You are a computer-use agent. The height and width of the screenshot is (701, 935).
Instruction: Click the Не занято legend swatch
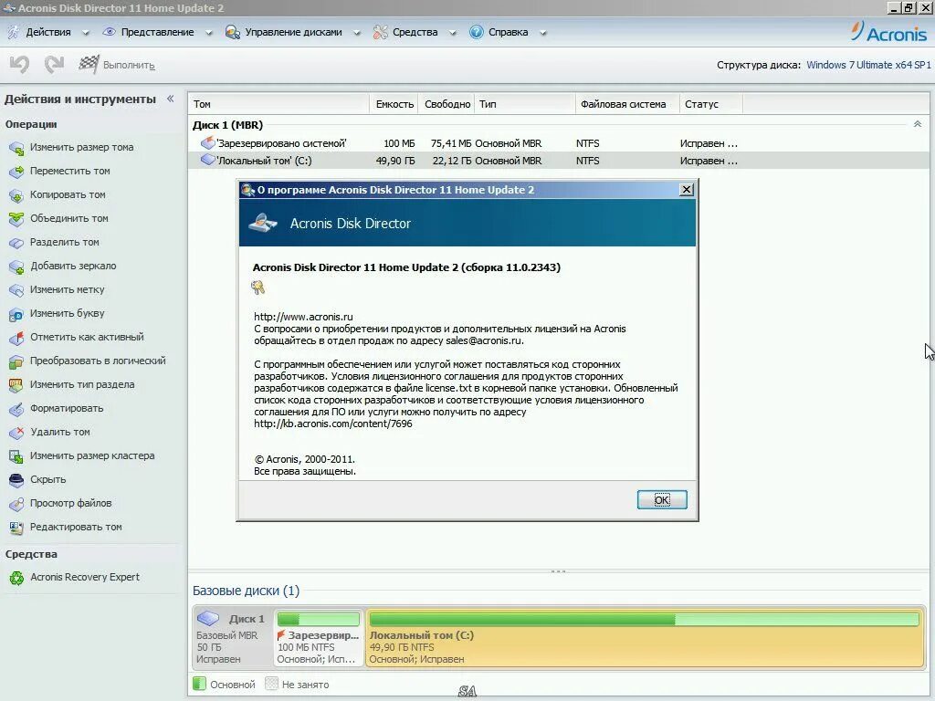click(x=271, y=684)
